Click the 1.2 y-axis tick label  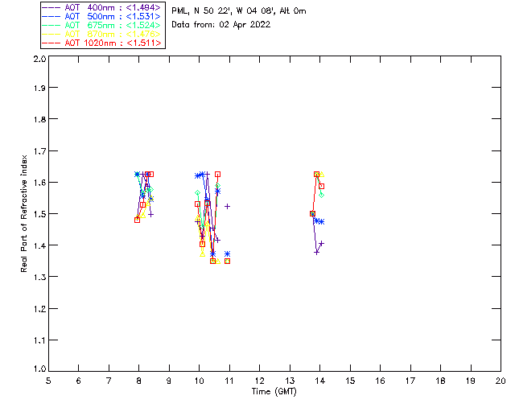tap(39, 309)
